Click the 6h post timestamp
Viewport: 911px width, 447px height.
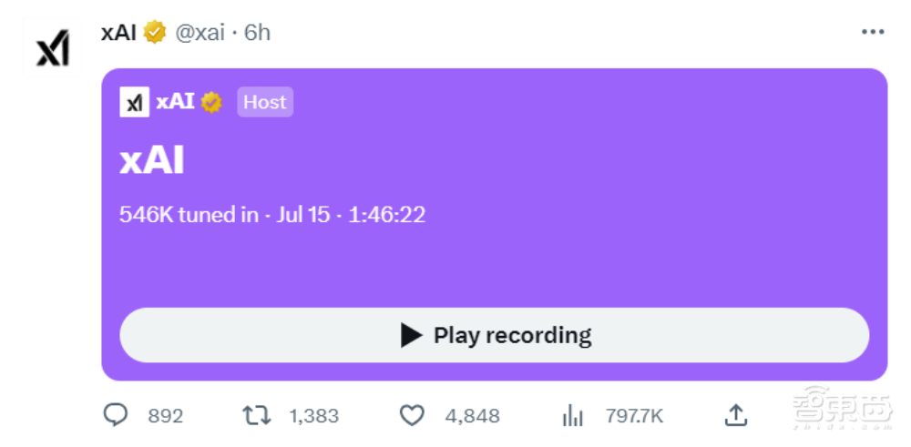pyautogui.click(x=258, y=32)
